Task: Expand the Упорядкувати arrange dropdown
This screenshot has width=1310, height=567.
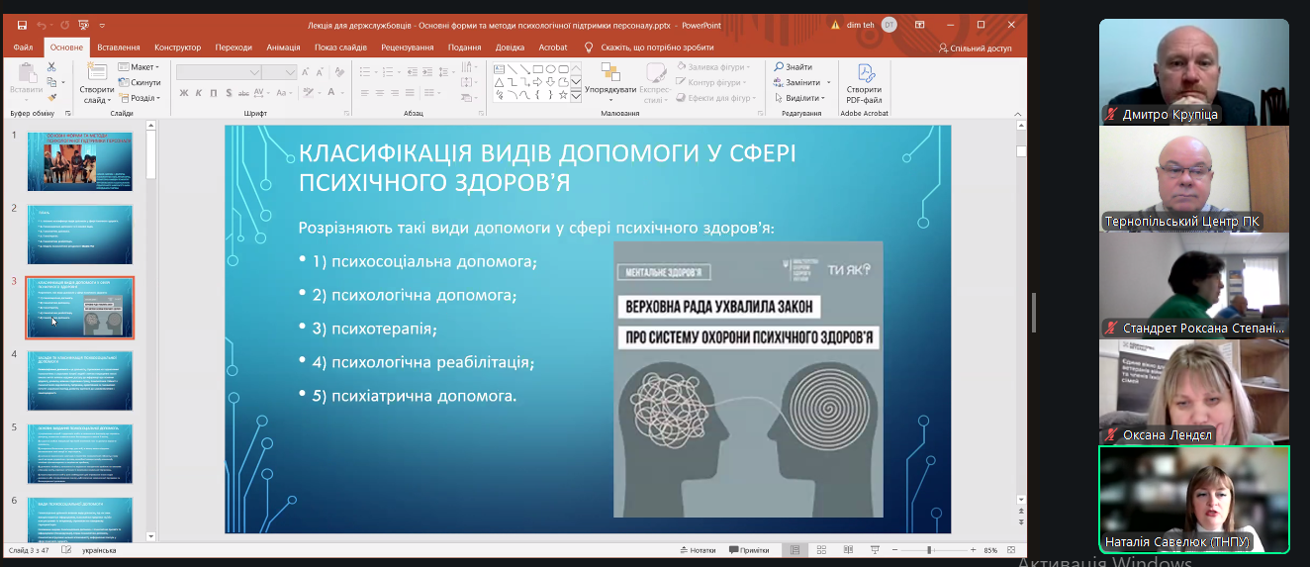Action: coord(610,89)
